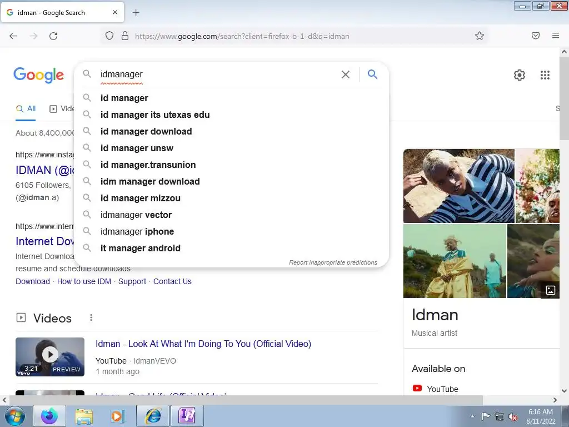
Task: Save page to Pocket
Action: click(x=536, y=36)
